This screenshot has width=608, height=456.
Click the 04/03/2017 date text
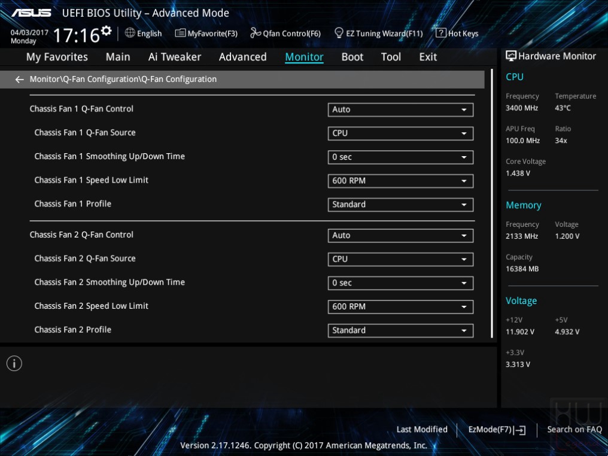pyautogui.click(x=29, y=32)
